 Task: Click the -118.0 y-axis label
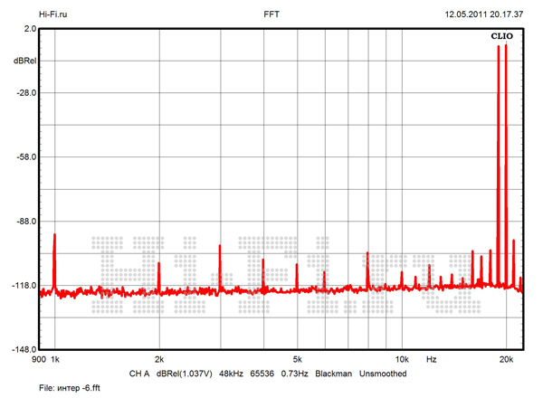(x=23, y=286)
